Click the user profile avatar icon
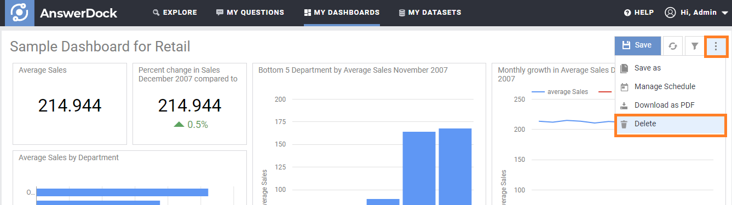Image resolution: width=732 pixels, height=205 pixels. click(671, 13)
